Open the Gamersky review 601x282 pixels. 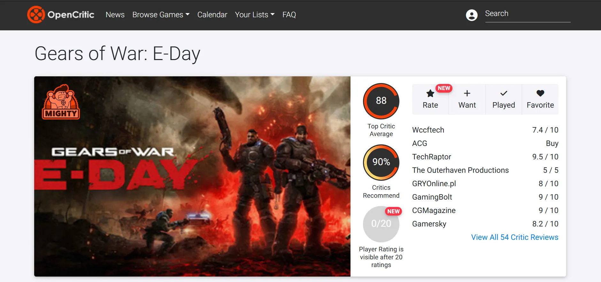429,224
